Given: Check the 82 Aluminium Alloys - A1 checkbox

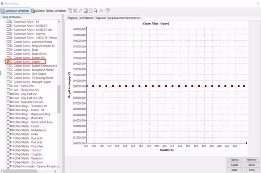Looking at the screenshot, I should coord(8,21).
